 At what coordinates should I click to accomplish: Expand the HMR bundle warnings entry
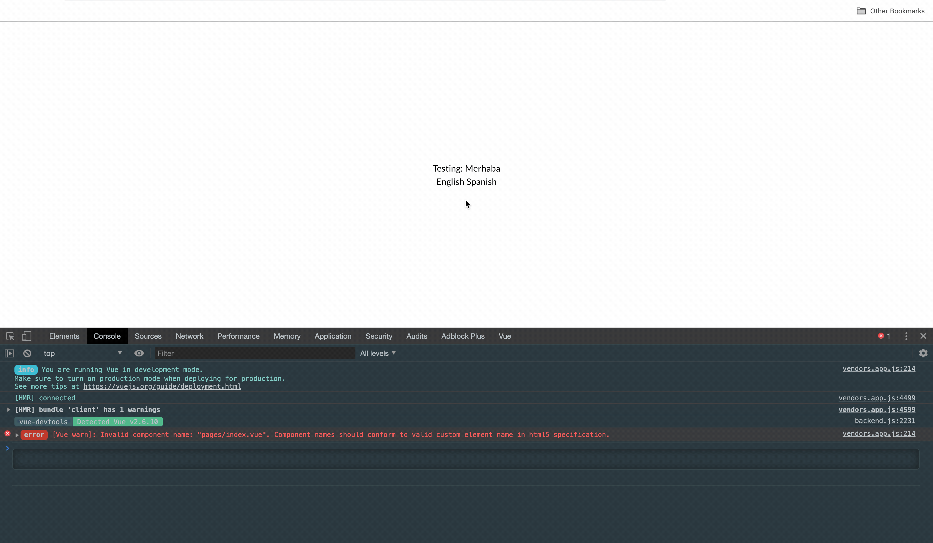8,410
